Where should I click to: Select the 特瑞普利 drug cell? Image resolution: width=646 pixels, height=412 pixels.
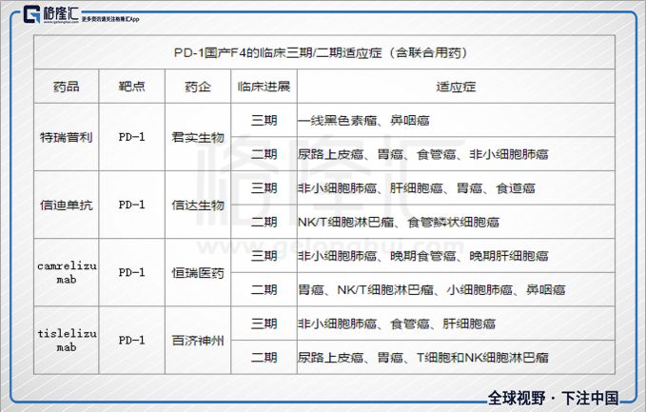[x=67, y=137]
